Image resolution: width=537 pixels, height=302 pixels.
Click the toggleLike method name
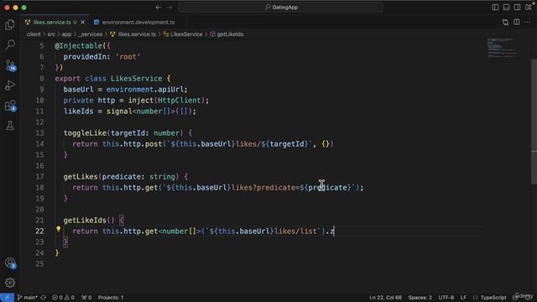pos(85,133)
